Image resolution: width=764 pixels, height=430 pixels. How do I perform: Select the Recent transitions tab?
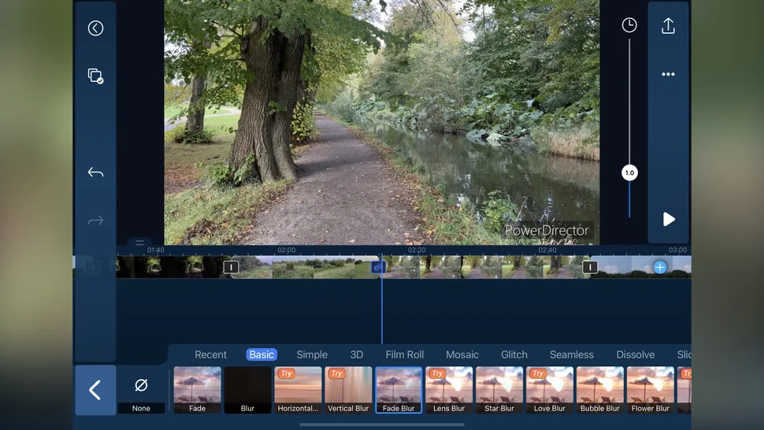coord(210,354)
